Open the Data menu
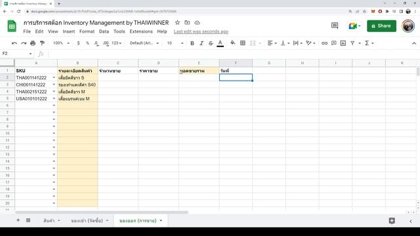 coord(104,31)
